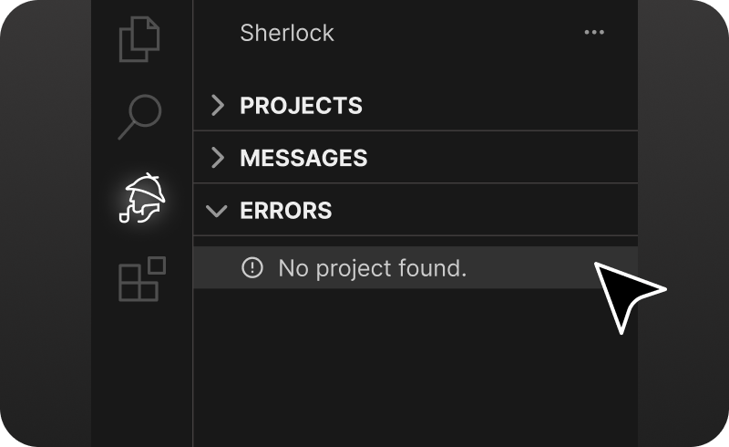This screenshot has height=447, width=729.
Task: Open the Search magnifier icon
Action: click(x=139, y=118)
